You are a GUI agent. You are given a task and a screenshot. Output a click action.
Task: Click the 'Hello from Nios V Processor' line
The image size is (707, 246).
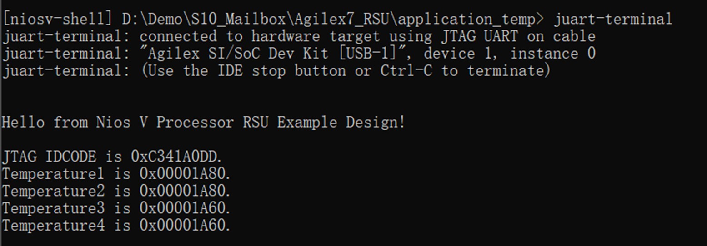pos(118,122)
